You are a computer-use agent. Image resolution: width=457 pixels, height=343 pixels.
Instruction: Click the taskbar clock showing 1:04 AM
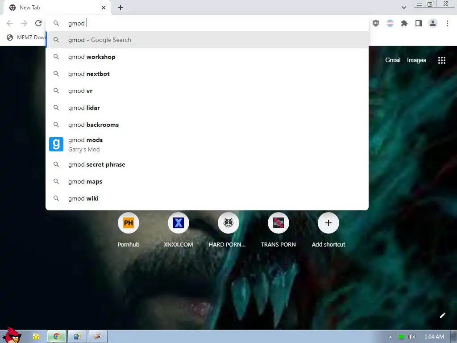pos(434,337)
